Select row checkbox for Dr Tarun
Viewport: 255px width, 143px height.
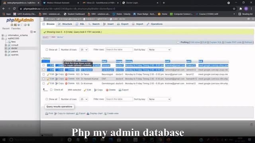click(x=43, y=74)
